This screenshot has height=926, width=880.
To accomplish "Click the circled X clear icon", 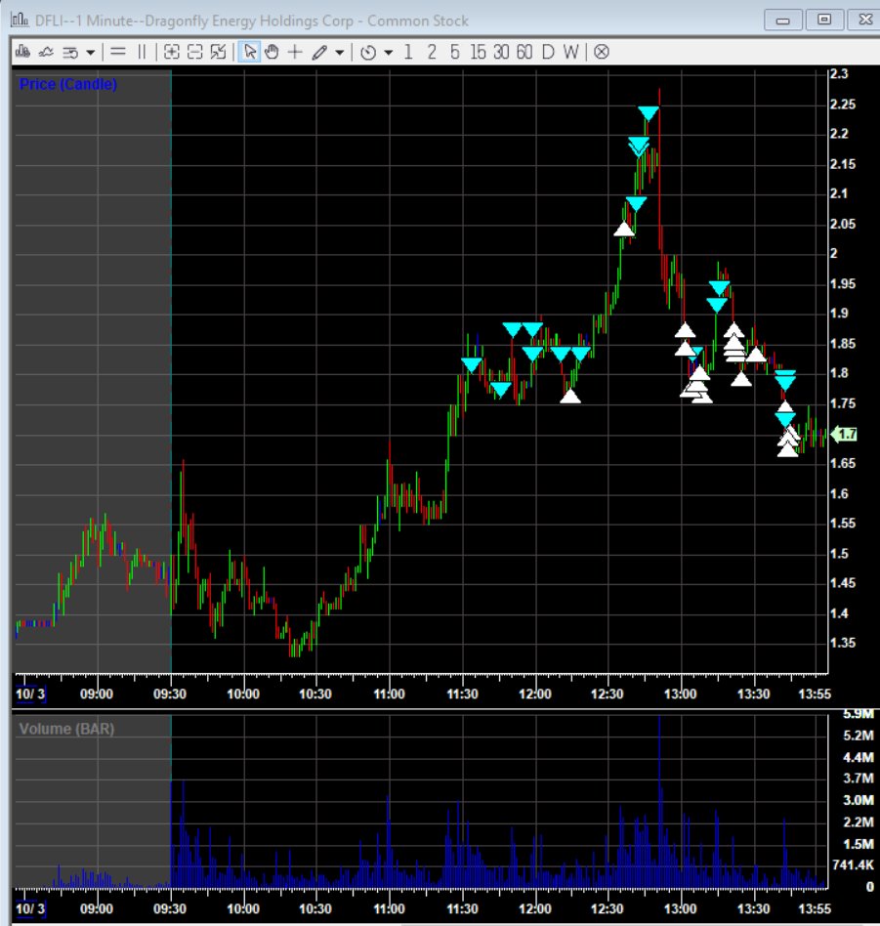I will point(602,52).
